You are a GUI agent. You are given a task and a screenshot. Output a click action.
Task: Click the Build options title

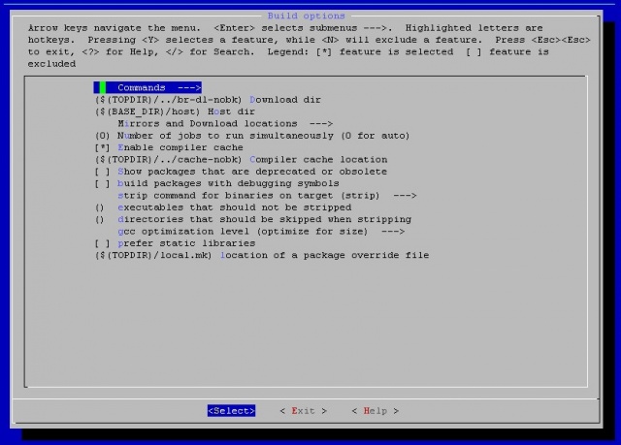306,16
